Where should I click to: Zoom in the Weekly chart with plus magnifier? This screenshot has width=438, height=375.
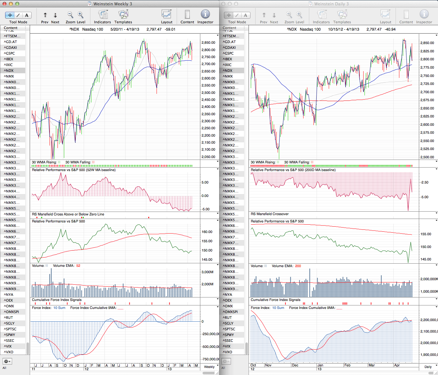[81, 15]
